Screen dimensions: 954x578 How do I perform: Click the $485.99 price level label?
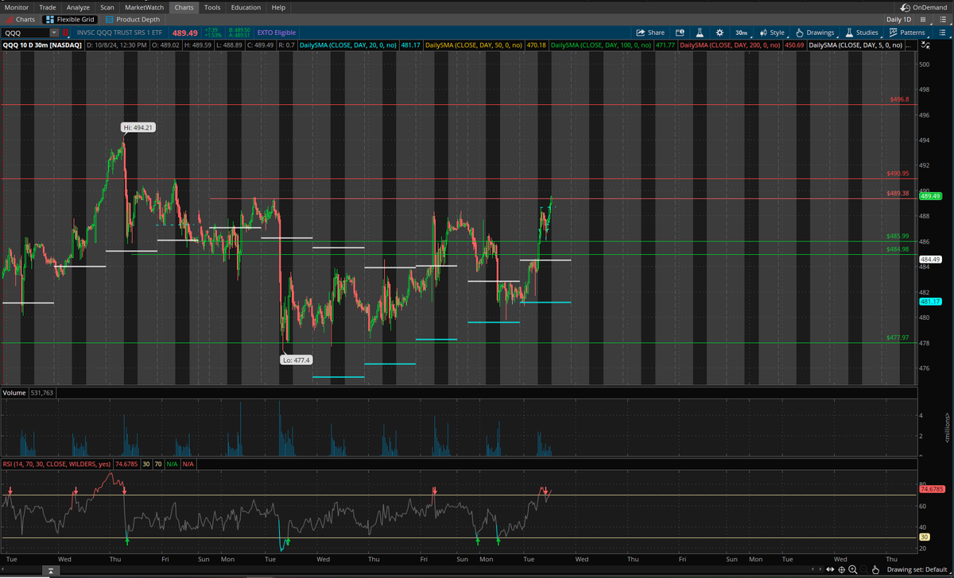(x=898, y=237)
